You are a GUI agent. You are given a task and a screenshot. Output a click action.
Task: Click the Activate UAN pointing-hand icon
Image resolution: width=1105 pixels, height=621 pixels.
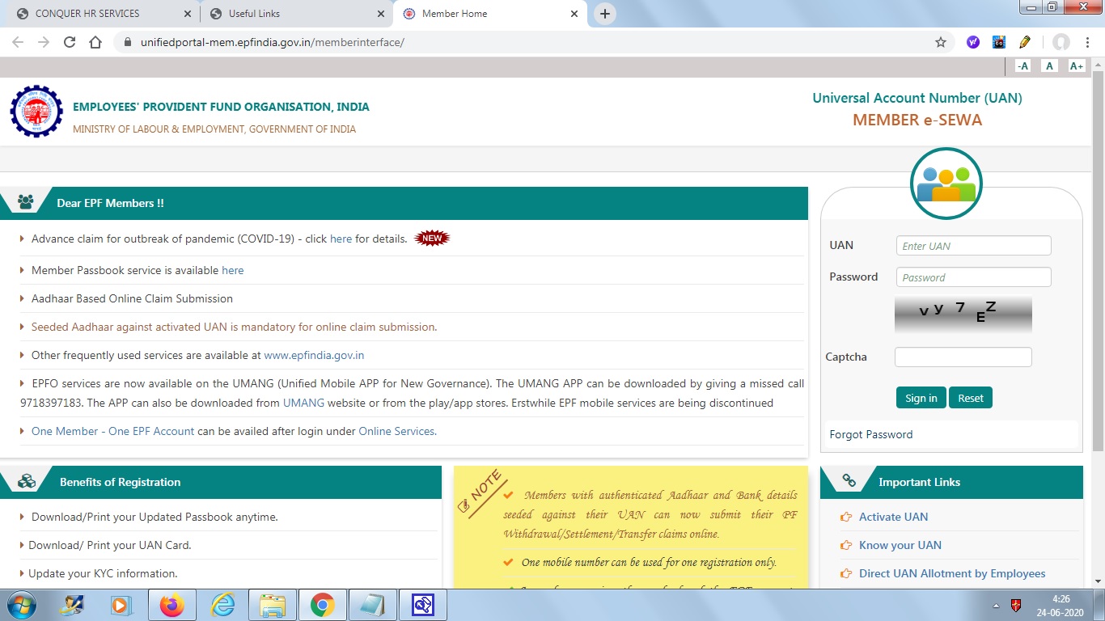point(846,517)
